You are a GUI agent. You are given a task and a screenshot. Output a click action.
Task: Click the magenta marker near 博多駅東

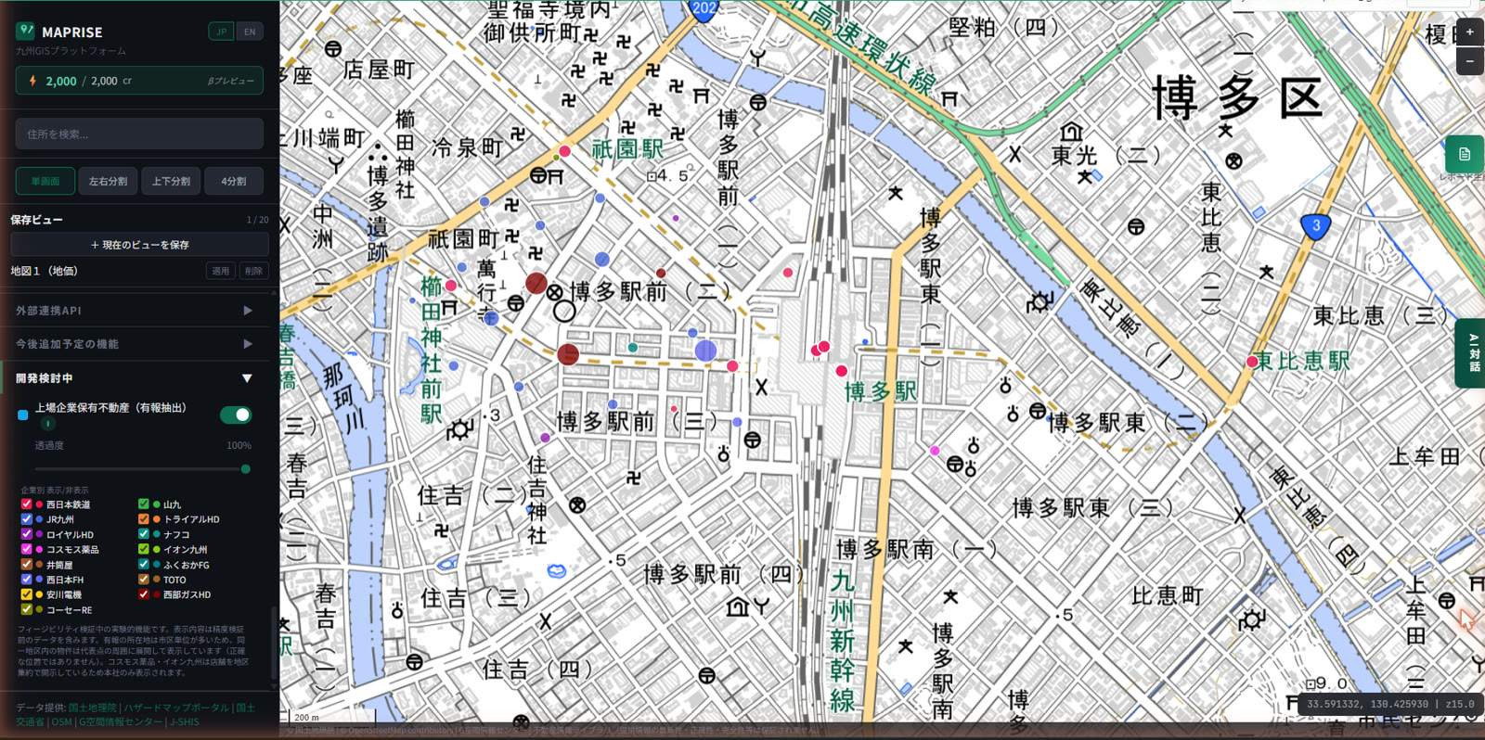[x=935, y=451]
